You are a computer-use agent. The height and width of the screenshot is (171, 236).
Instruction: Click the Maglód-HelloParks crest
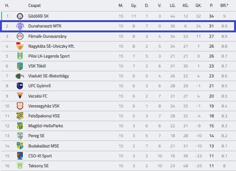pyautogui.click(x=20, y=126)
